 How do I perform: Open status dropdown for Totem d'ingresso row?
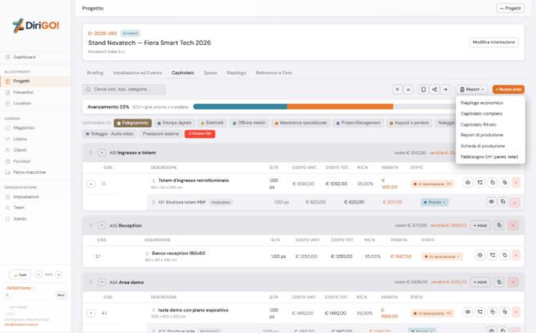tap(432, 184)
